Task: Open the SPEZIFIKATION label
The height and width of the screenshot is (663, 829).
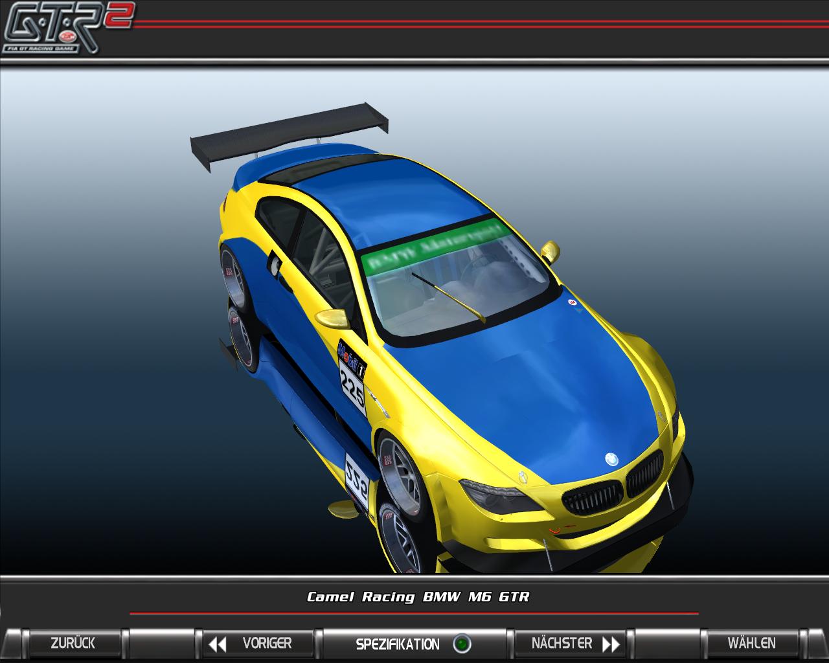Action: click(397, 644)
